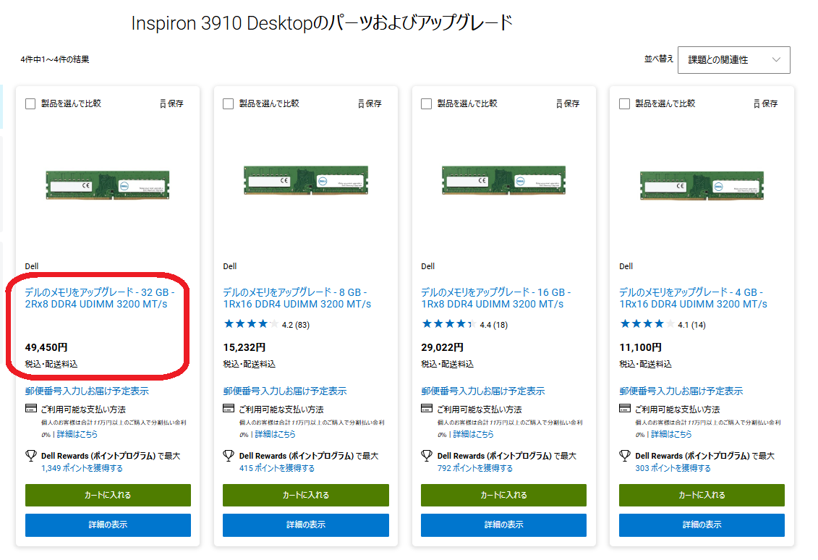Save the 8 GB memory product via bookmark icon
Screen dimensions: 818x560
[x=370, y=104]
